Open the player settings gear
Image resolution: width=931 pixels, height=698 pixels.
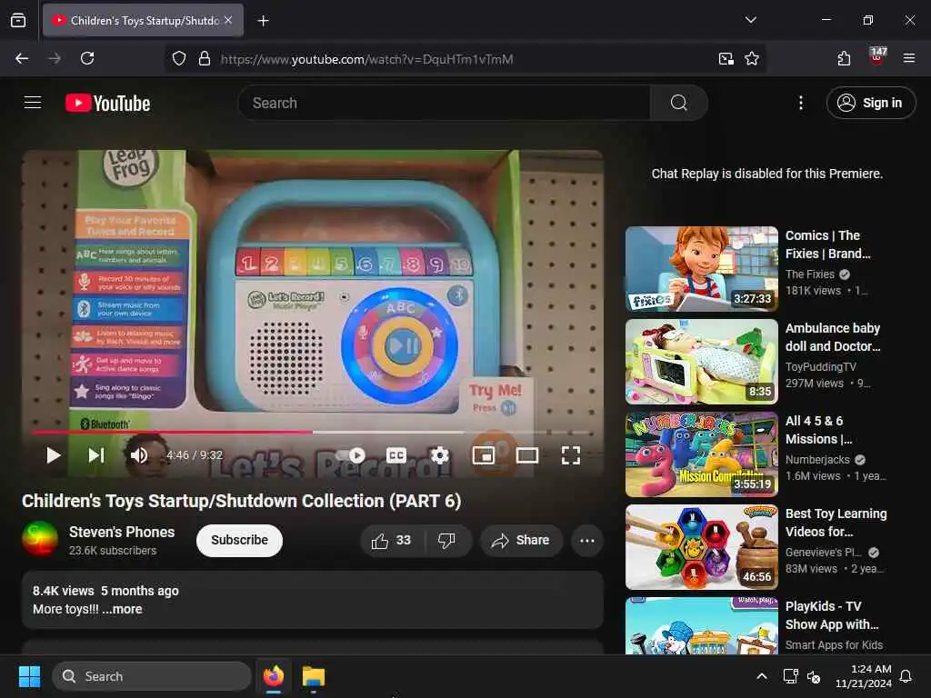(x=439, y=455)
